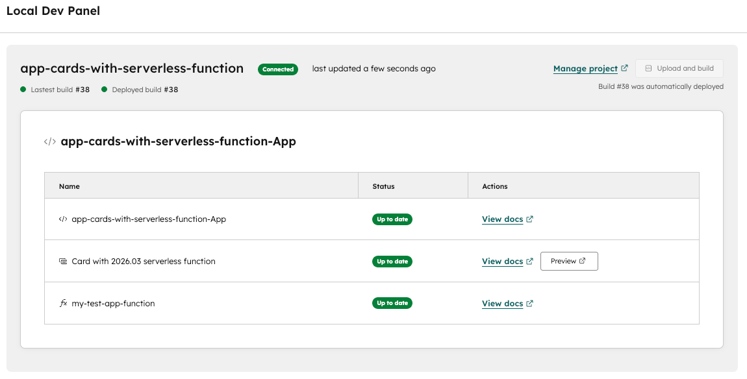Click the Status column header
The height and width of the screenshot is (379, 747).
(383, 186)
